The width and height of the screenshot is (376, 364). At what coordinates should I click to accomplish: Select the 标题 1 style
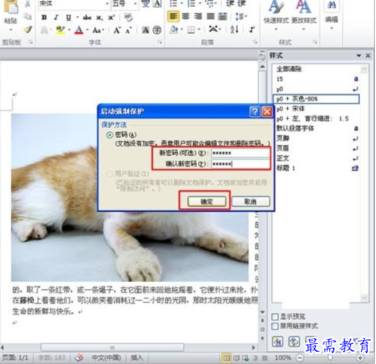tap(316, 168)
